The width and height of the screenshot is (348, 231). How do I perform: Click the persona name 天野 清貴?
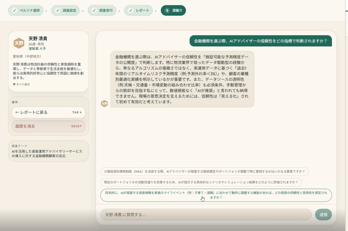pos(38,38)
